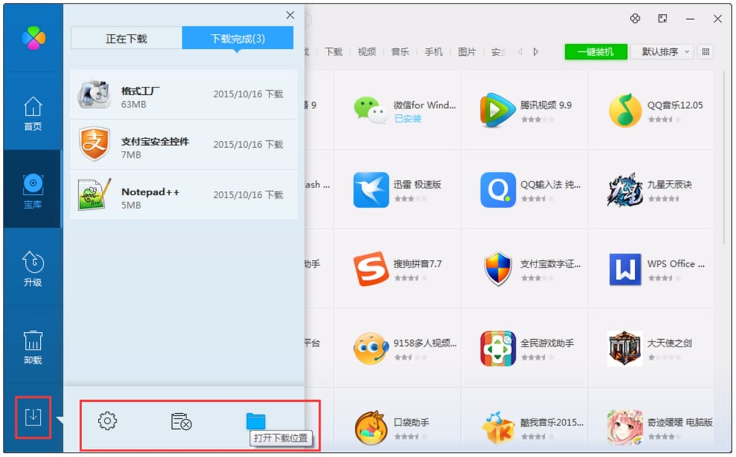This screenshot has width=736, height=457.
Task: Show previous categories with the left arrow
Action: pyautogui.click(x=520, y=52)
